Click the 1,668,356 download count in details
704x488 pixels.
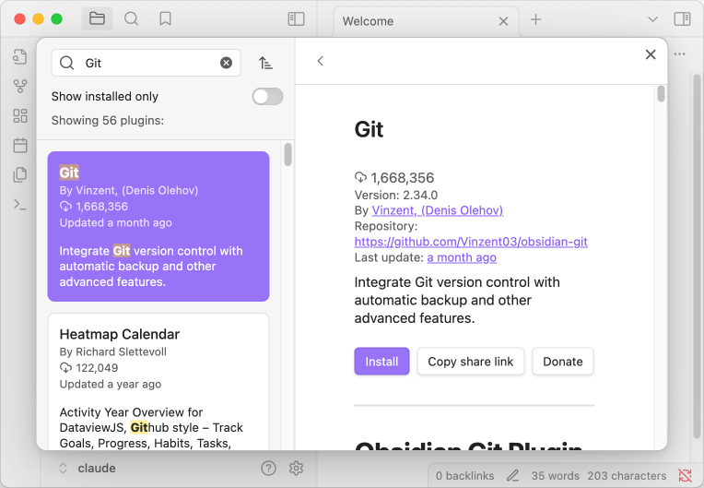click(x=403, y=178)
